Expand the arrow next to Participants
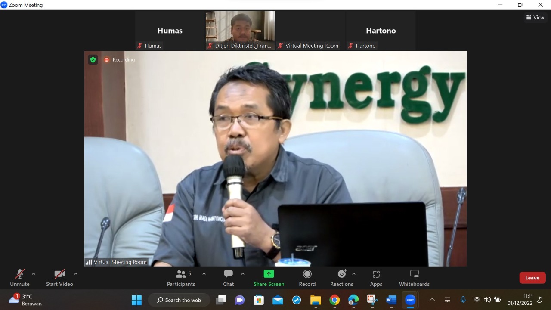This screenshot has width=551, height=310. (x=204, y=274)
